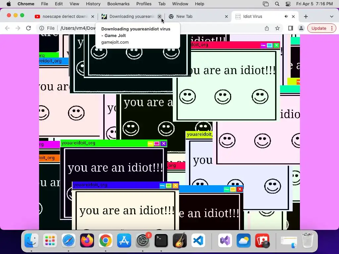Go back to previous page
Screen dimensions: 339x254
pyautogui.click(x=7, y=28)
